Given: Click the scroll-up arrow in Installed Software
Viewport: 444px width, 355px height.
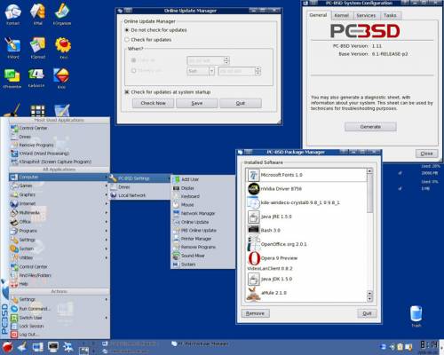Looking at the screenshot, I should click(369, 171).
